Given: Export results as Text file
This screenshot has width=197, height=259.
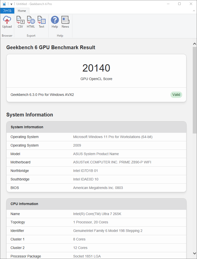Looking at the screenshot, I should point(41,22).
